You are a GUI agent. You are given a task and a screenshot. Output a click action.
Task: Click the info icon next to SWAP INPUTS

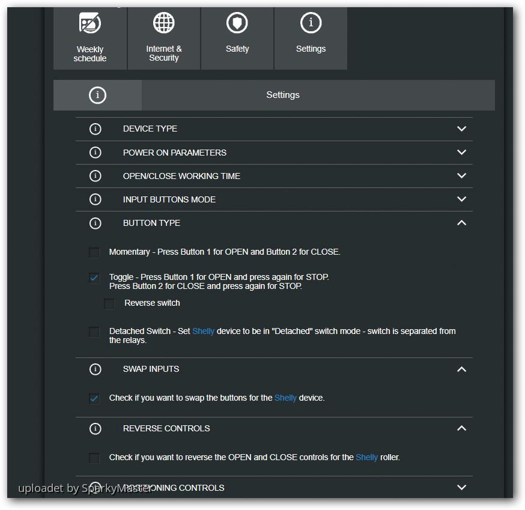pos(95,369)
